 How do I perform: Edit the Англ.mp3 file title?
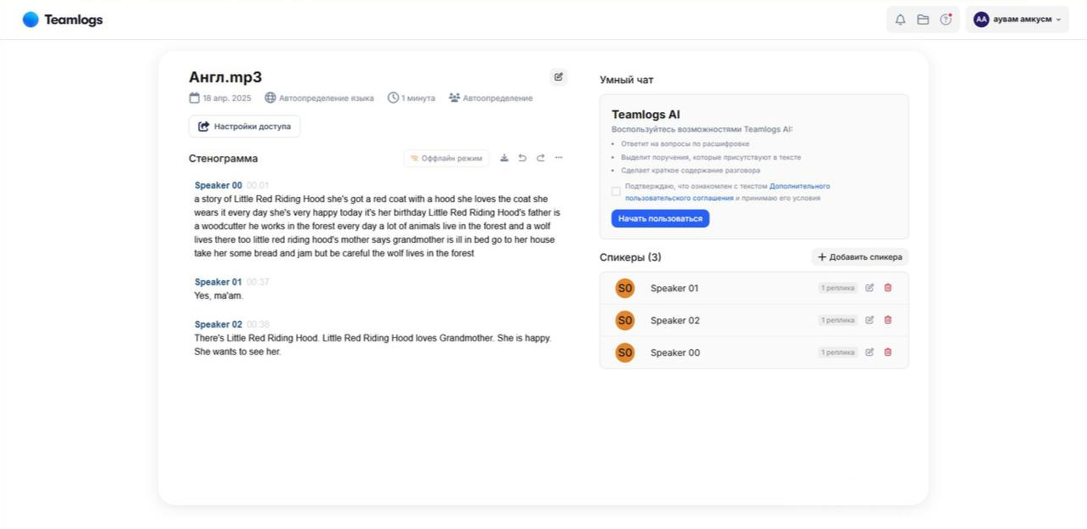point(558,77)
